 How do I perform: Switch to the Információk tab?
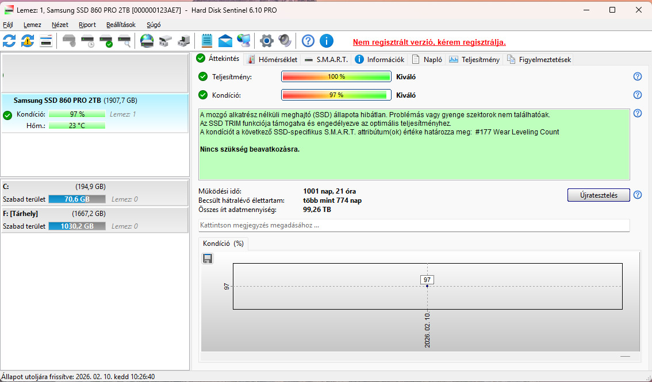click(x=379, y=59)
